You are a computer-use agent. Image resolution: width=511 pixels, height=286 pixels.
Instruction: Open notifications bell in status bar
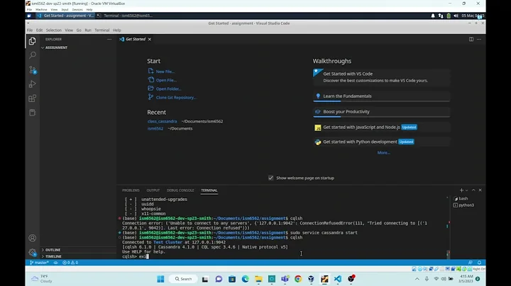tap(479, 263)
